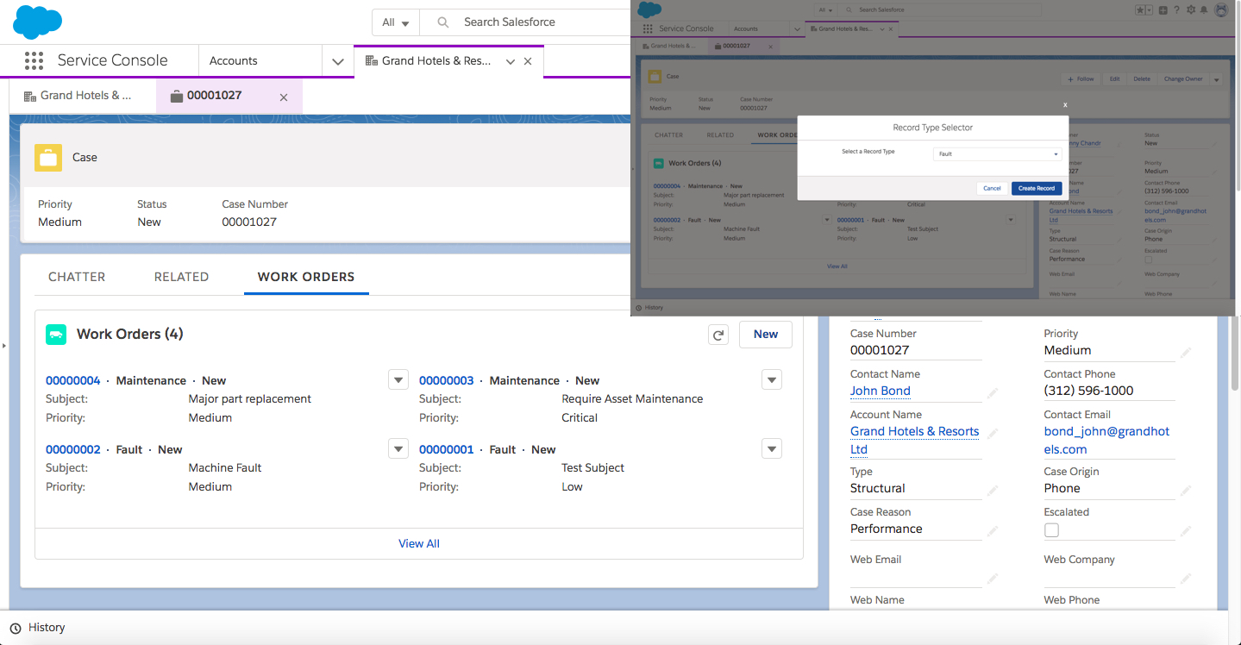Open dropdown arrow beside Change Owner
The height and width of the screenshot is (645, 1241).
tap(1216, 79)
